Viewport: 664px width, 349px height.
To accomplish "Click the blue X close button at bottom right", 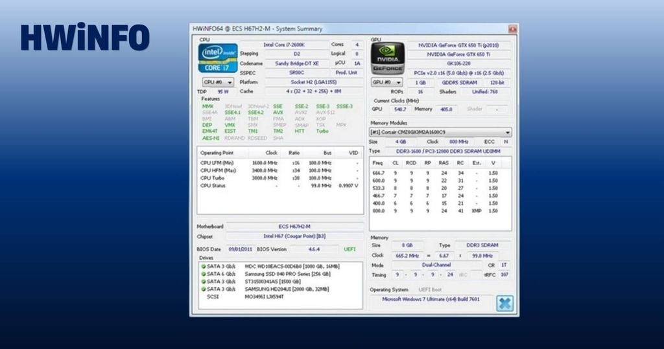I will pyautogui.click(x=504, y=303).
